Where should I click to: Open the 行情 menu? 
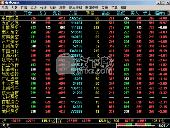coord(24,8)
